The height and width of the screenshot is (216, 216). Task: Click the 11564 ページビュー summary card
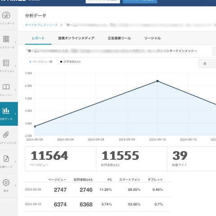point(61,159)
